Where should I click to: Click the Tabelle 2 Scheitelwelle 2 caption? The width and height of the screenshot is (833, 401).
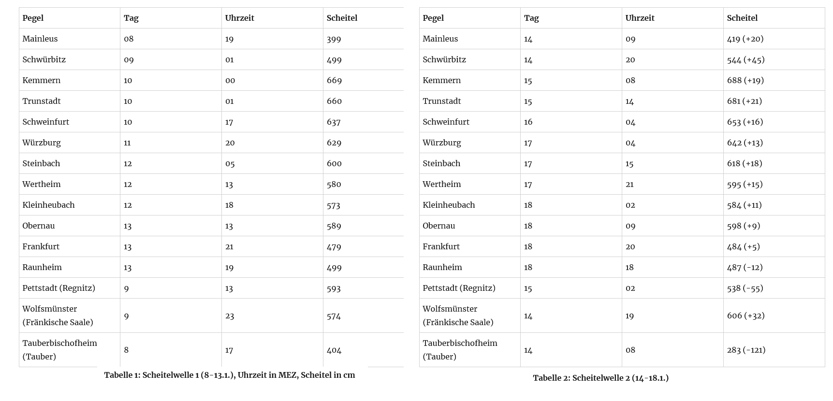pos(600,378)
